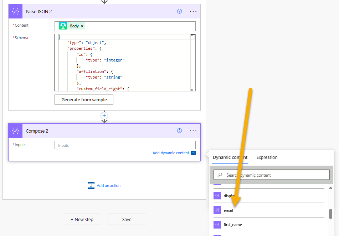This screenshot has width=339, height=236.
Task: Click the Schema editor scroll down handle
Action: 192,90
